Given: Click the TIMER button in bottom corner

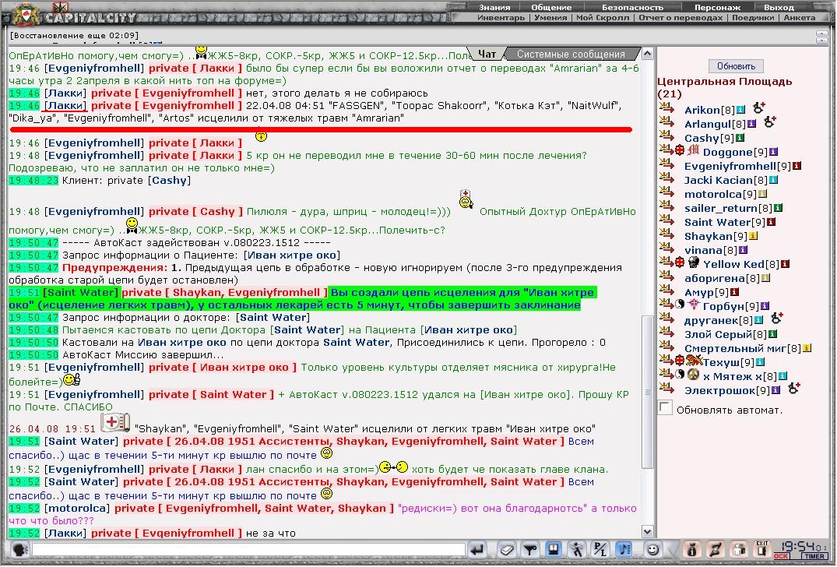Looking at the screenshot, I should pyautogui.click(x=814, y=556).
